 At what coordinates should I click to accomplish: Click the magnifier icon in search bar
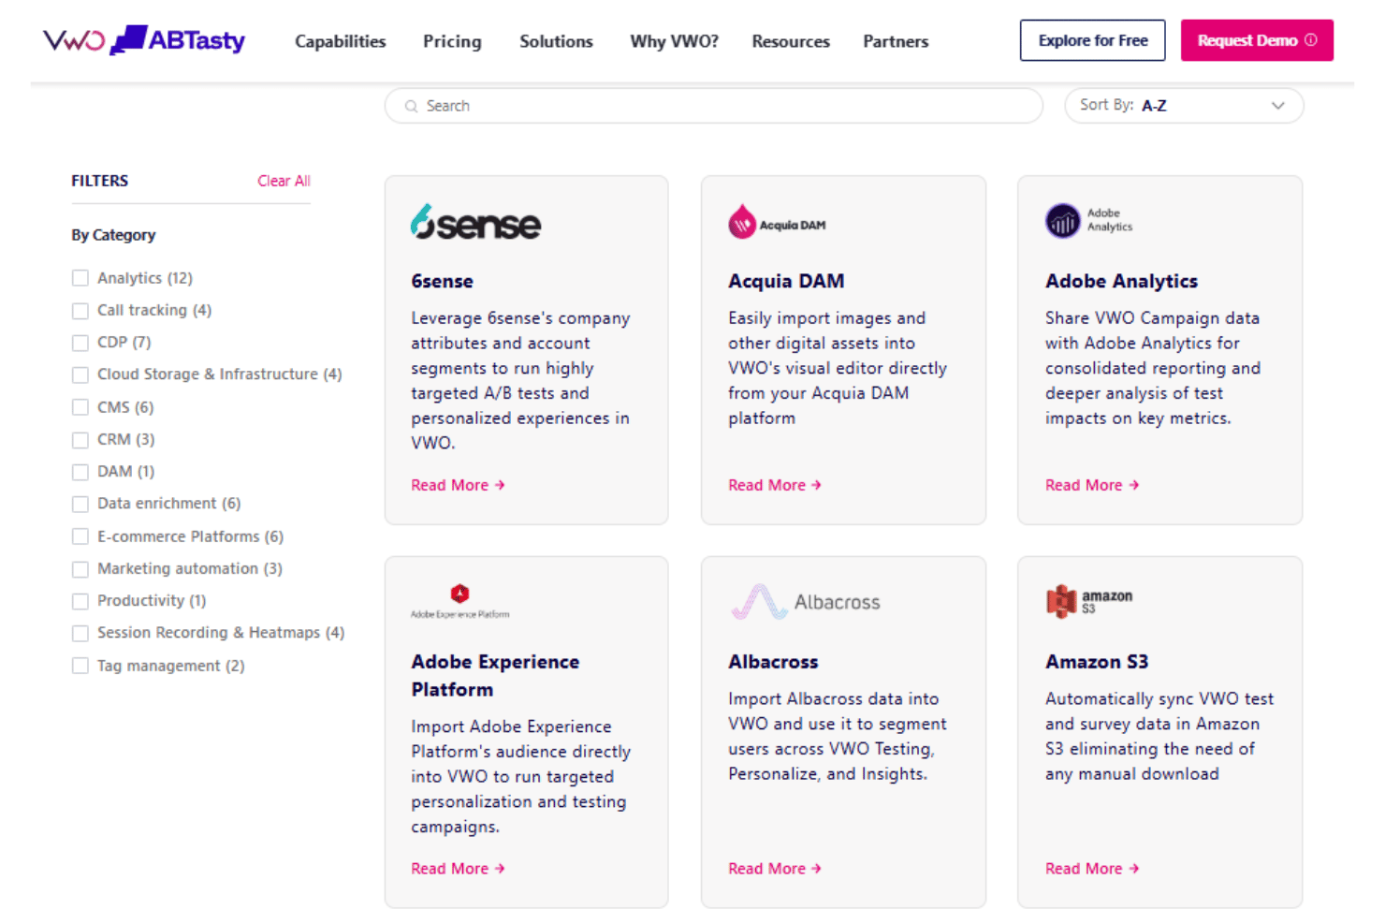411,106
